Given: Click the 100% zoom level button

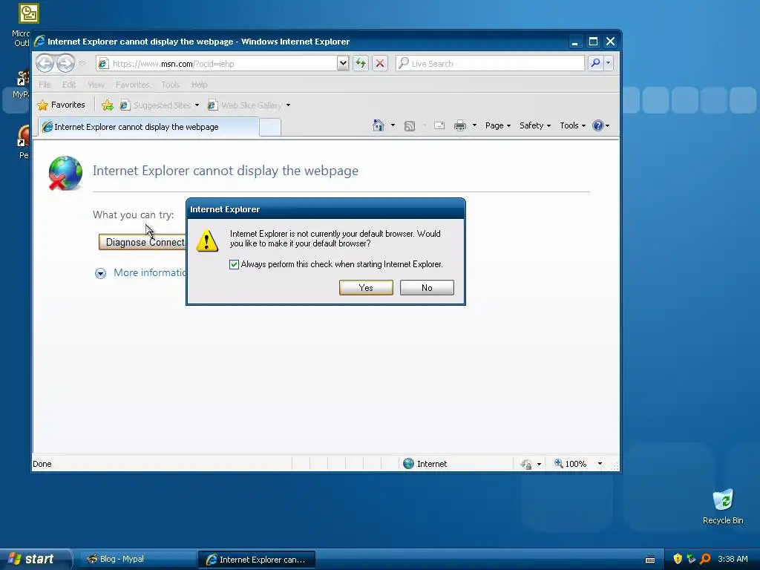Looking at the screenshot, I should [571, 464].
